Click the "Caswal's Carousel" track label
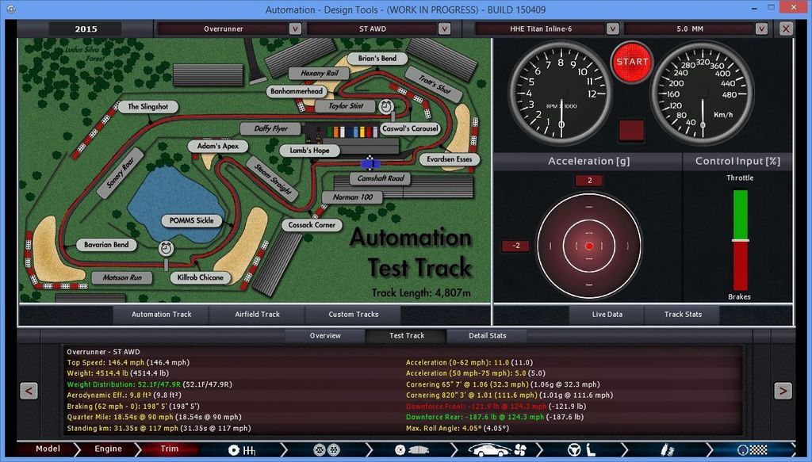Screen dimensions: 812x462 pyautogui.click(x=410, y=128)
